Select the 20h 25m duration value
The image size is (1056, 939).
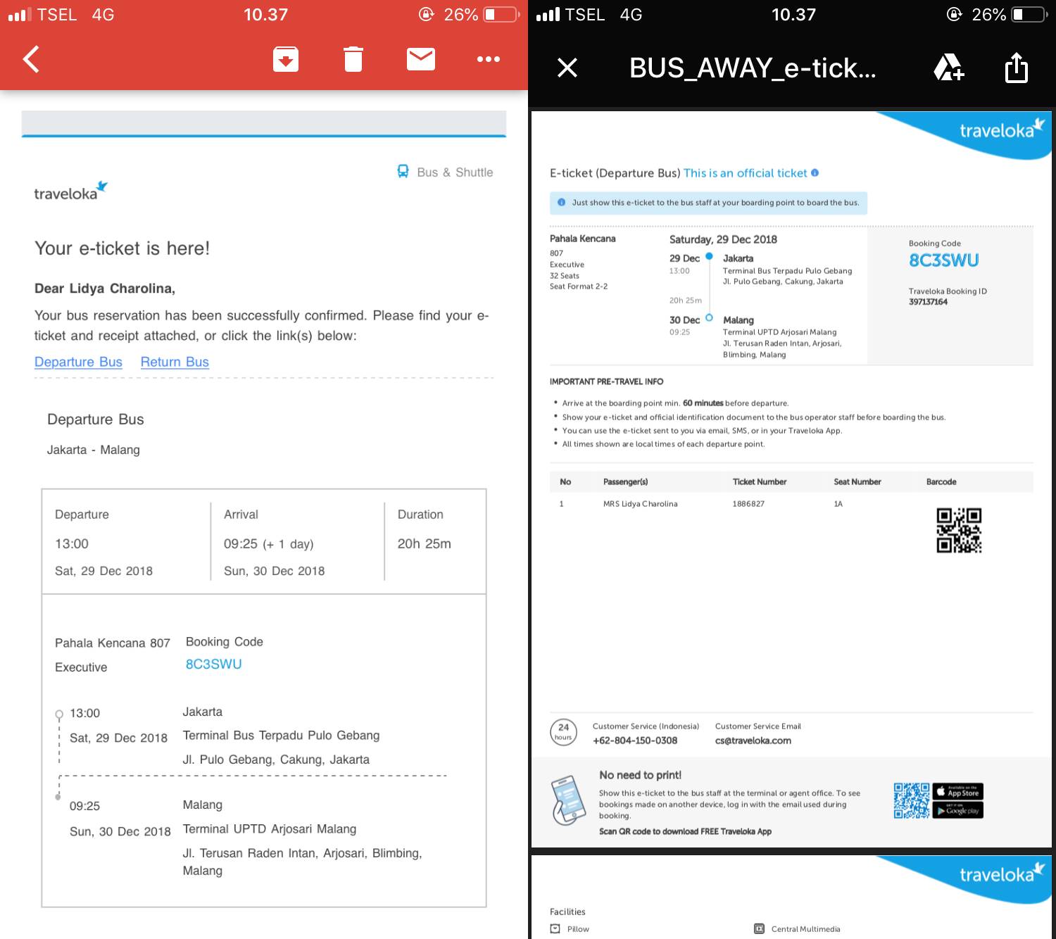click(x=425, y=543)
